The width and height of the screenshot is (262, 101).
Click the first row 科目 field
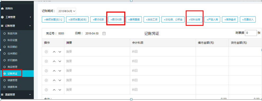pos(163,52)
